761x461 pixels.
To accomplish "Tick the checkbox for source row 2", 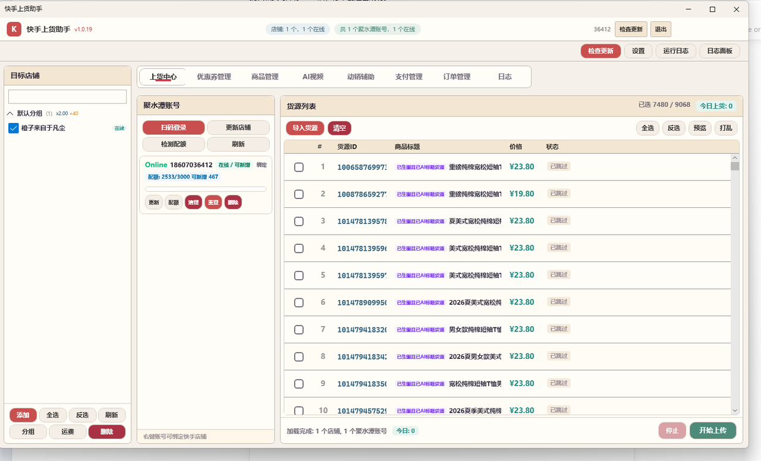I will click(x=299, y=194).
